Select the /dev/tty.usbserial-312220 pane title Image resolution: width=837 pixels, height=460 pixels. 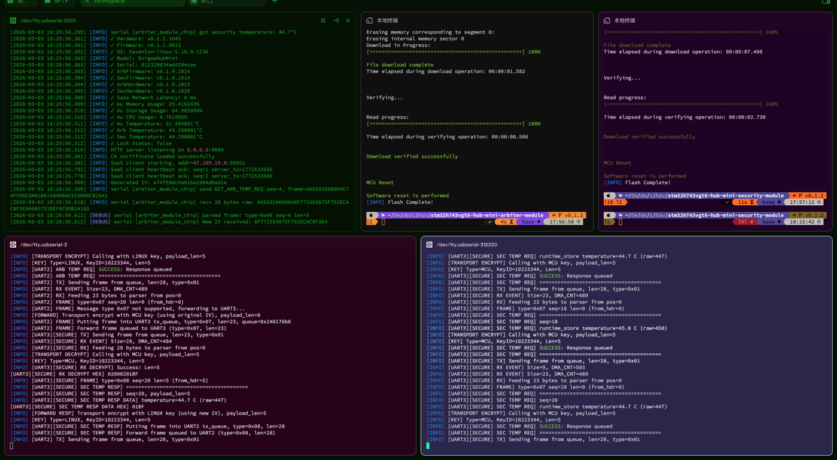[x=466, y=244]
